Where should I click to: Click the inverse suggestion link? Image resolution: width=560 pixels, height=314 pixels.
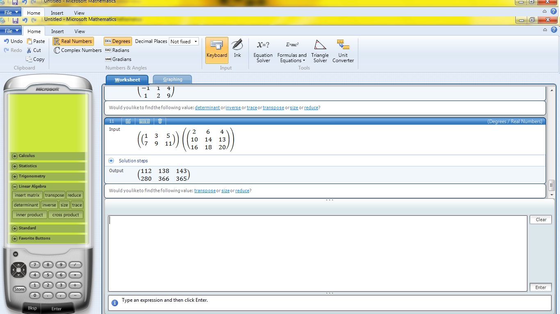(x=233, y=108)
